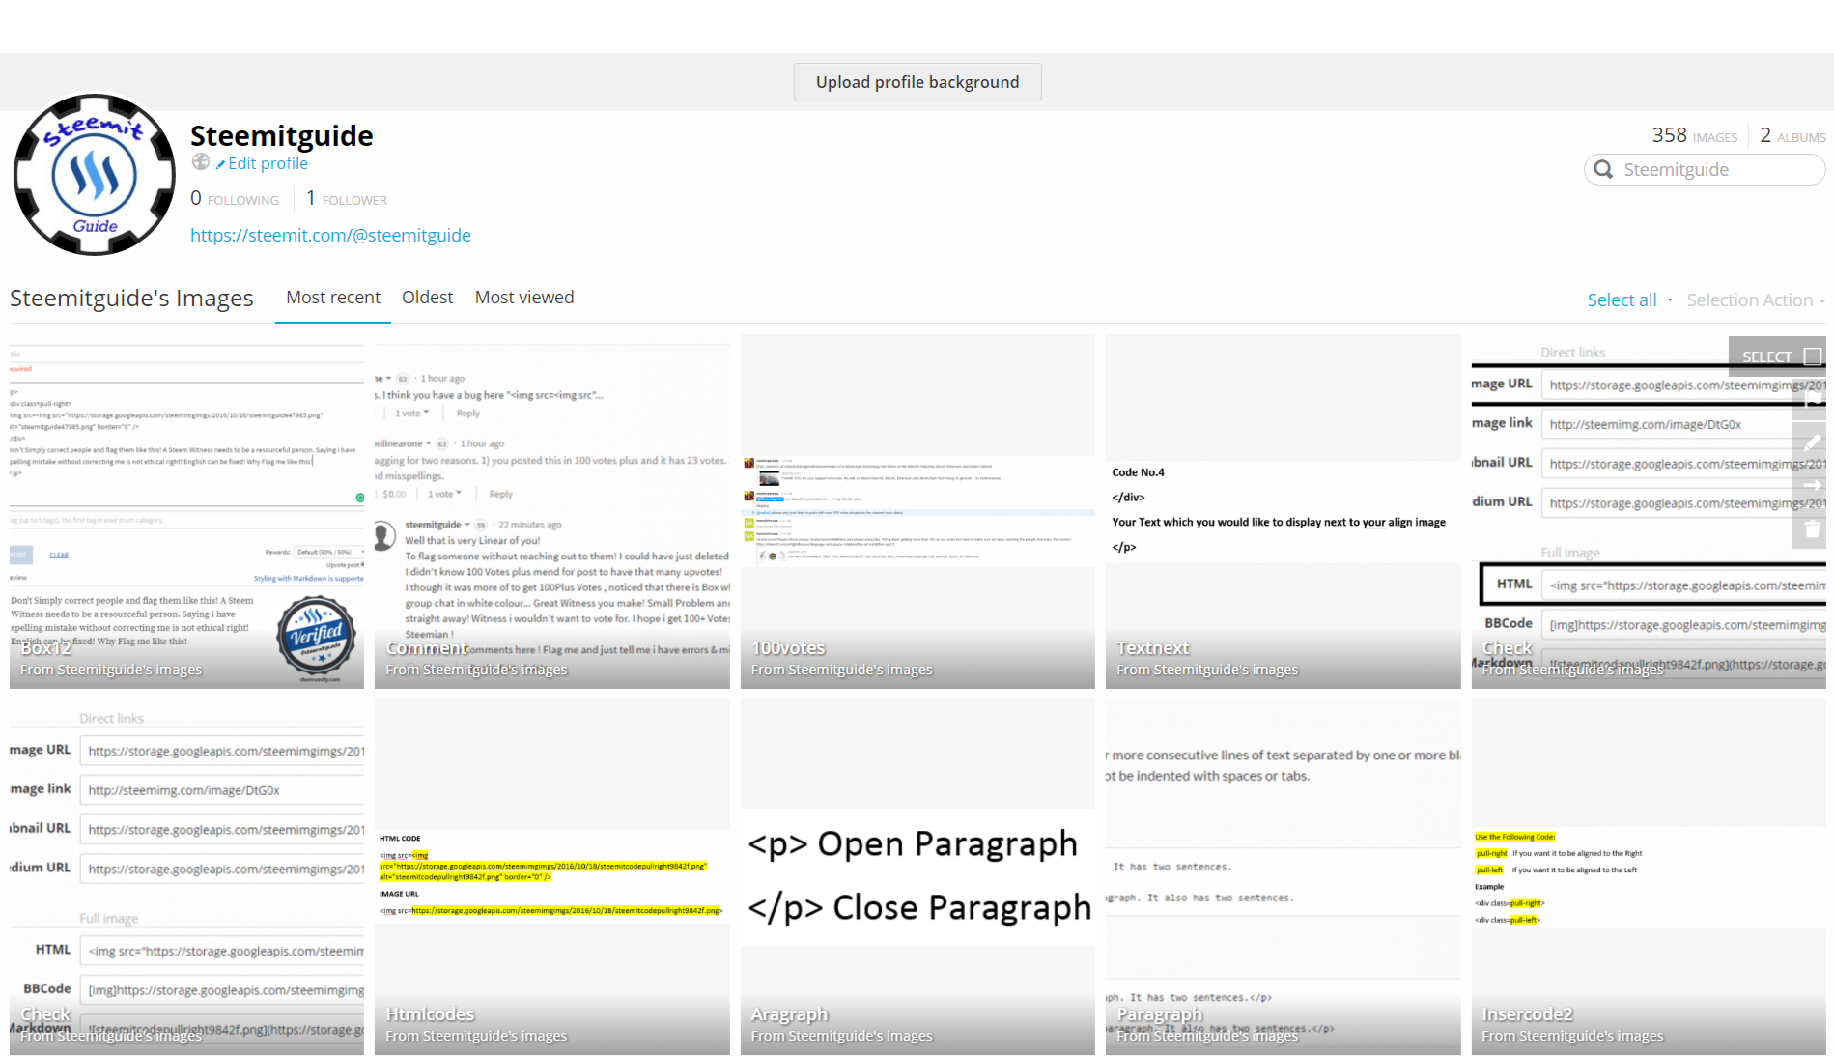This screenshot has height=1056, width=1834.
Task: Open the Paragraph image thumbnail
Action: pyautogui.click(x=1283, y=877)
